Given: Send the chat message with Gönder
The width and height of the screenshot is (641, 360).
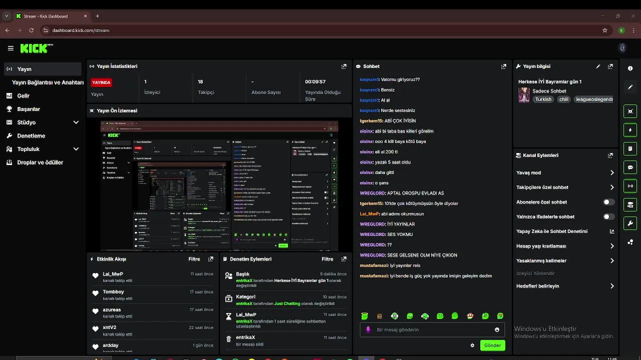Looking at the screenshot, I should [x=492, y=345].
